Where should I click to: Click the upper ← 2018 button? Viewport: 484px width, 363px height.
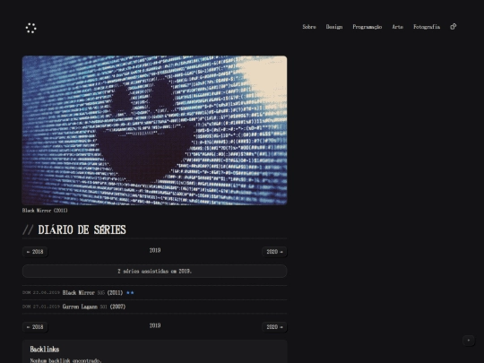click(35, 252)
